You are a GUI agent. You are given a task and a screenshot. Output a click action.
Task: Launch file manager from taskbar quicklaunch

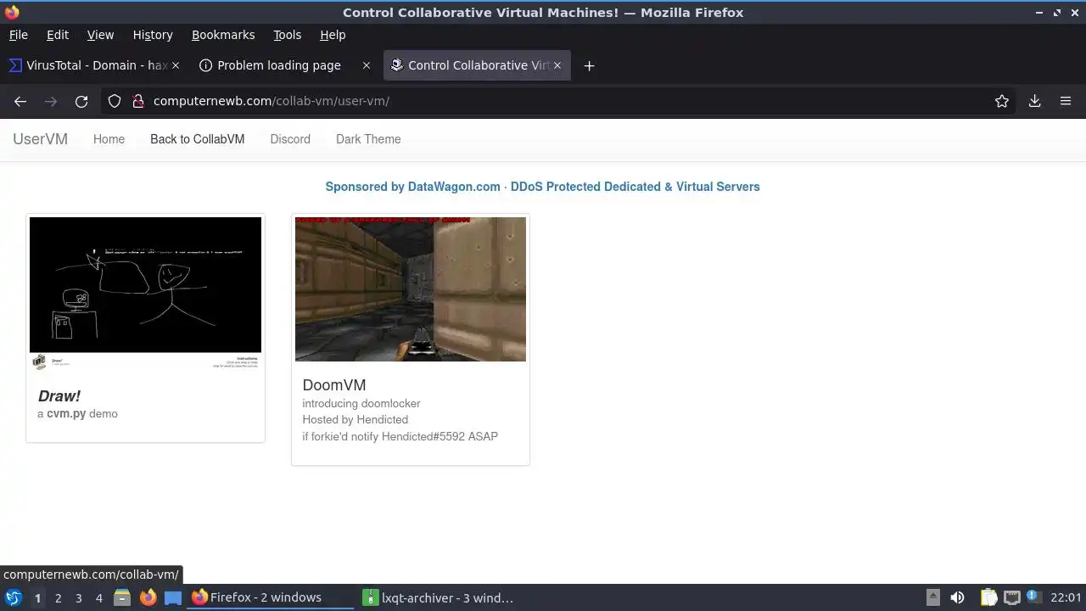coord(122,597)
